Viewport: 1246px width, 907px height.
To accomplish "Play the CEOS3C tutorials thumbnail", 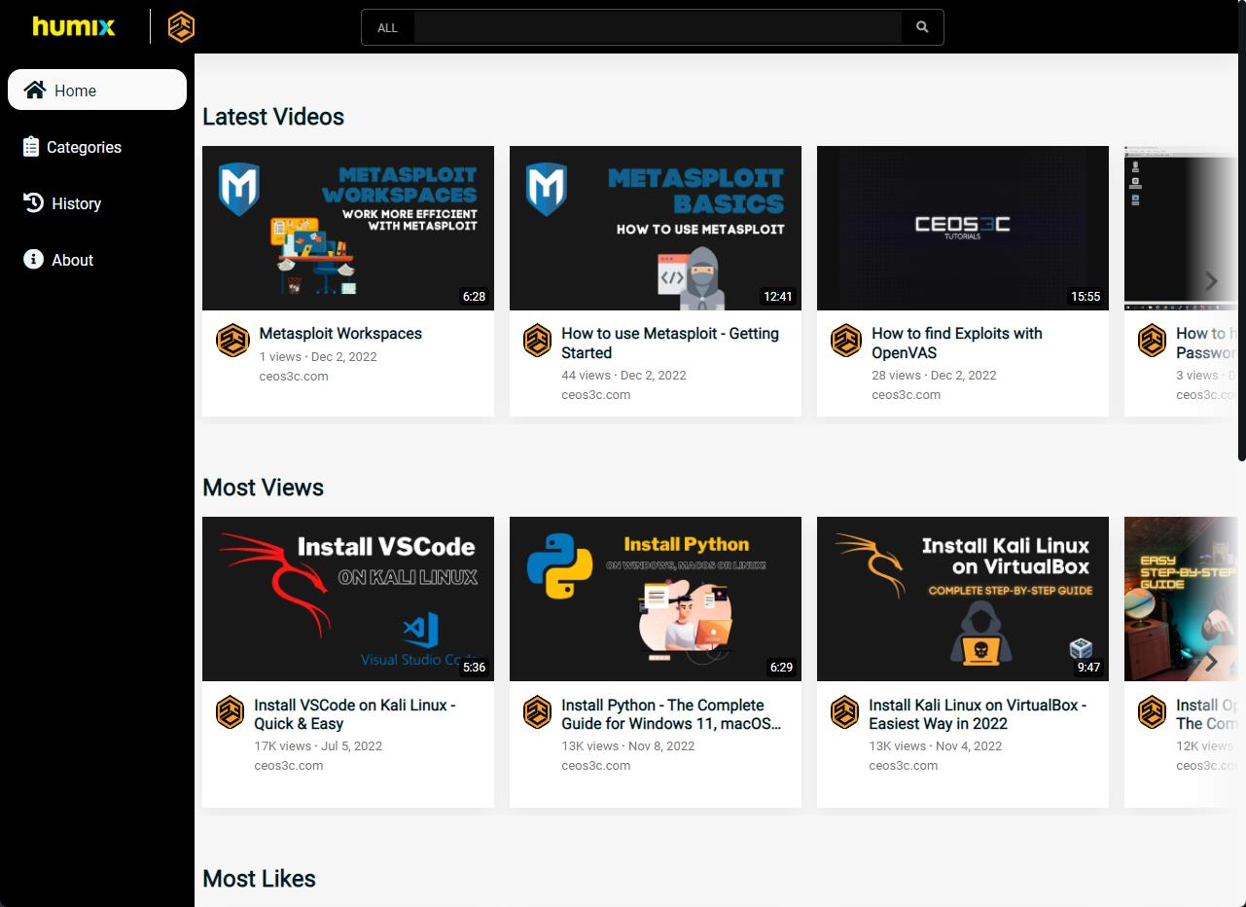I will 963,228.
